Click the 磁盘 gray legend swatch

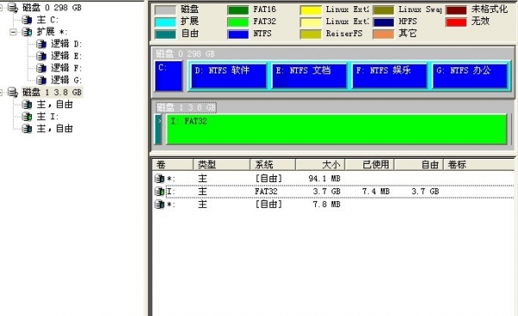pos(165,9)
